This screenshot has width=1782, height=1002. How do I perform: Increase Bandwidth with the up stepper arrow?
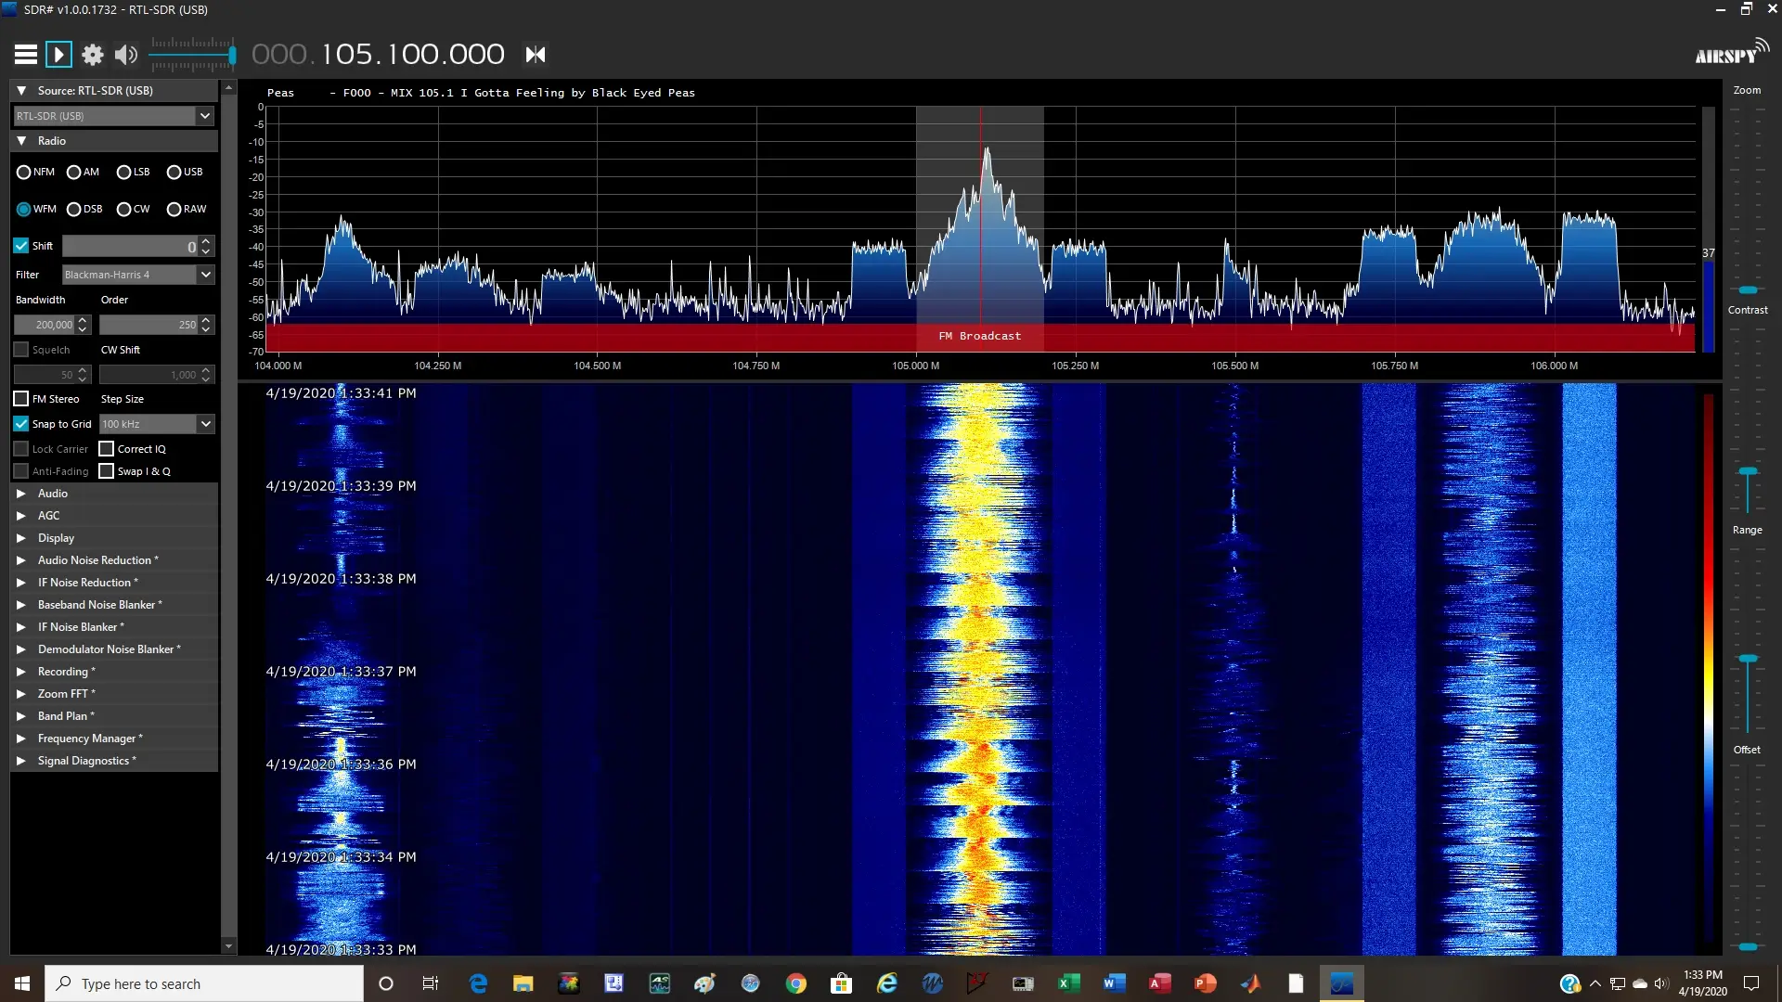tap(82, 319)
